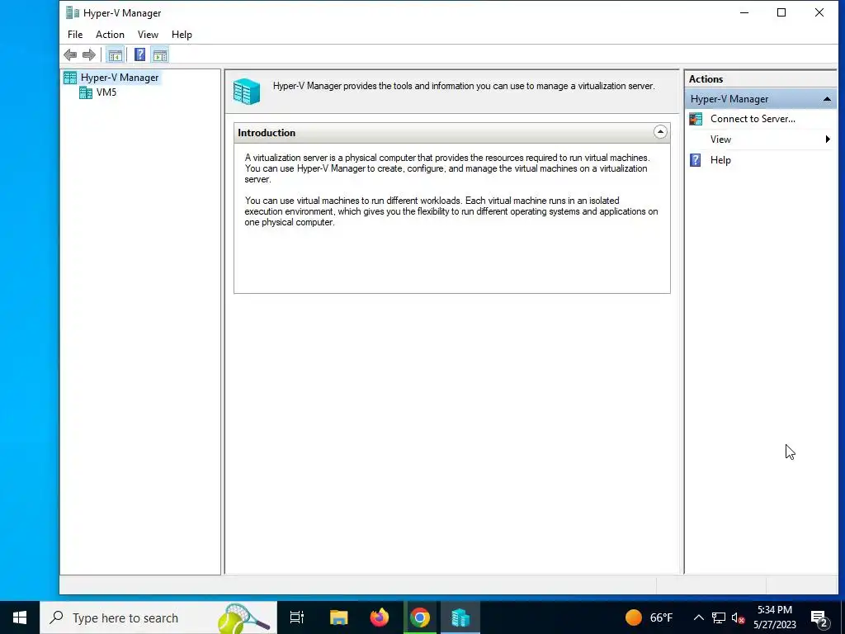
Task: Click the Actions pane title
Action: pyautogui.click(x=706, y=78)
